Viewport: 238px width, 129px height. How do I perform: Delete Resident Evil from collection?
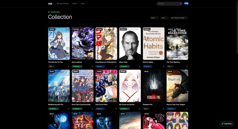click(x=163, y=109)
